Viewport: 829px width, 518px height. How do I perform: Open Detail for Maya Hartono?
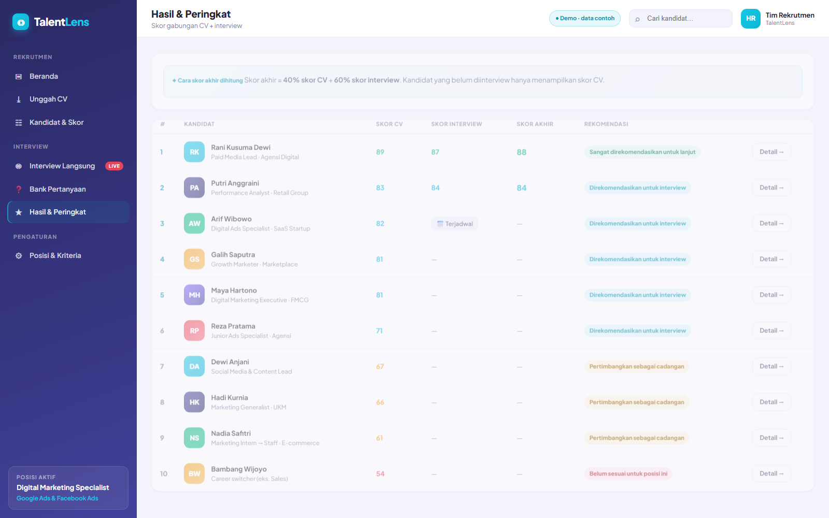pyautogui.click(x=771, y=295)
